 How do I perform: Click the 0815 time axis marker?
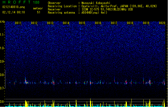coord(82,23)
